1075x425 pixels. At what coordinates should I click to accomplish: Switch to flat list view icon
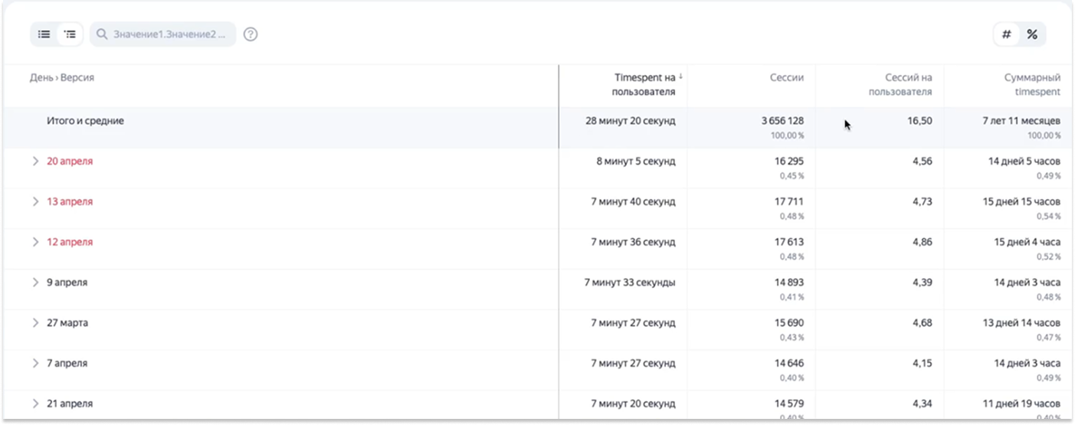[44, 34]
